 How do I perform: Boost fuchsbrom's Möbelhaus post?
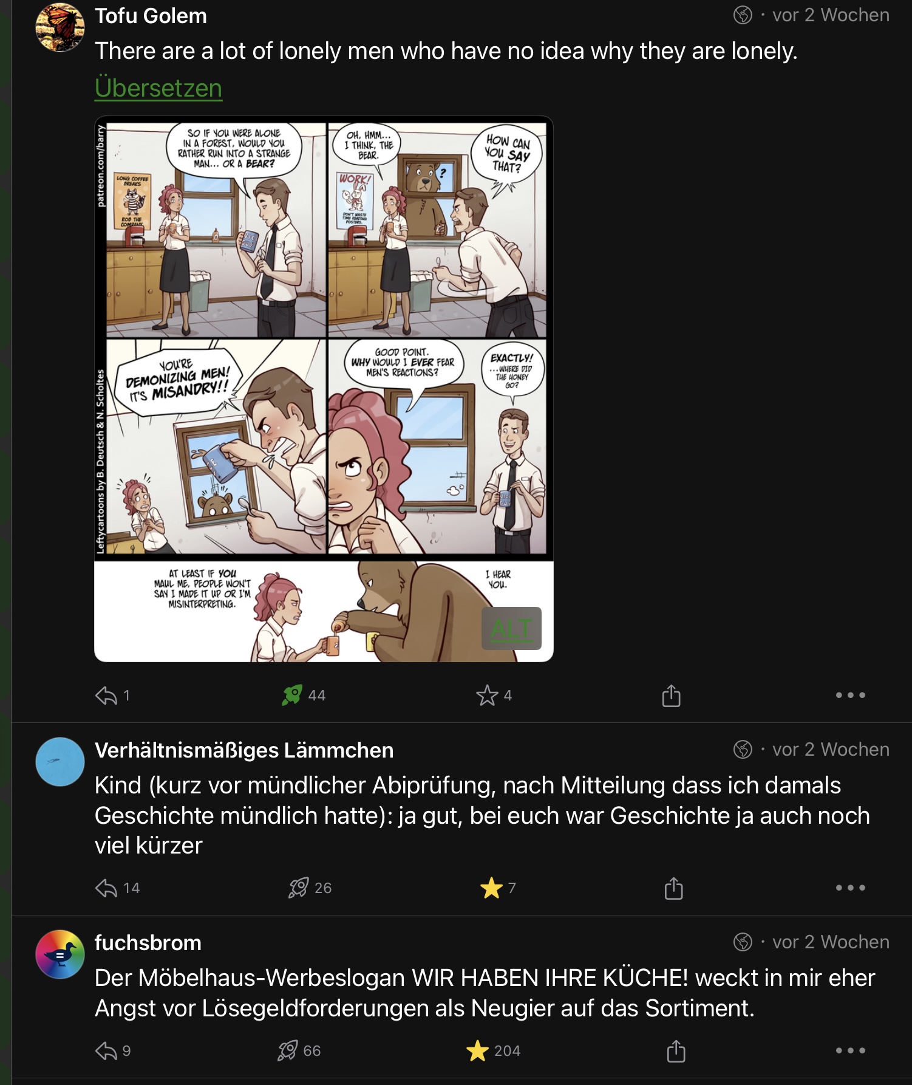(288, 1051)
